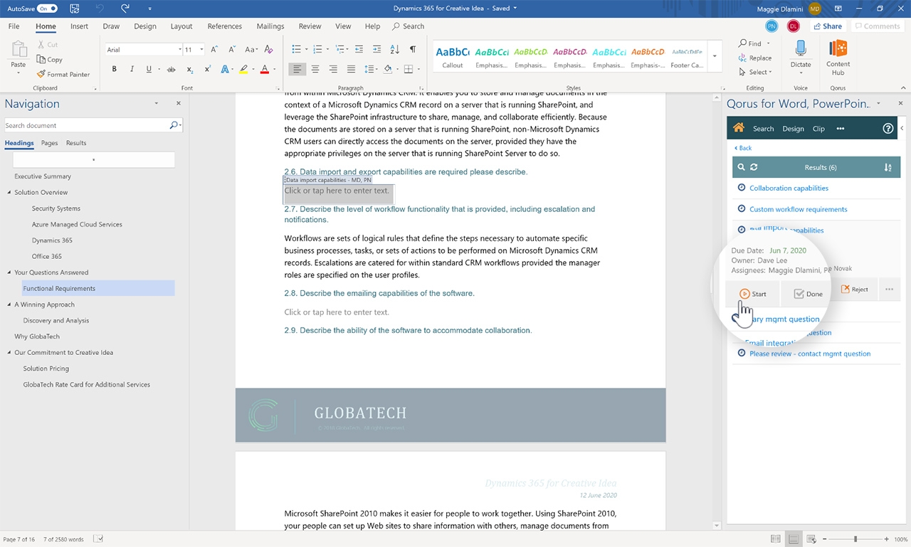Switch to Web Layout view in the status bar
Screen dimensions: 911x547
coord(811,539)
